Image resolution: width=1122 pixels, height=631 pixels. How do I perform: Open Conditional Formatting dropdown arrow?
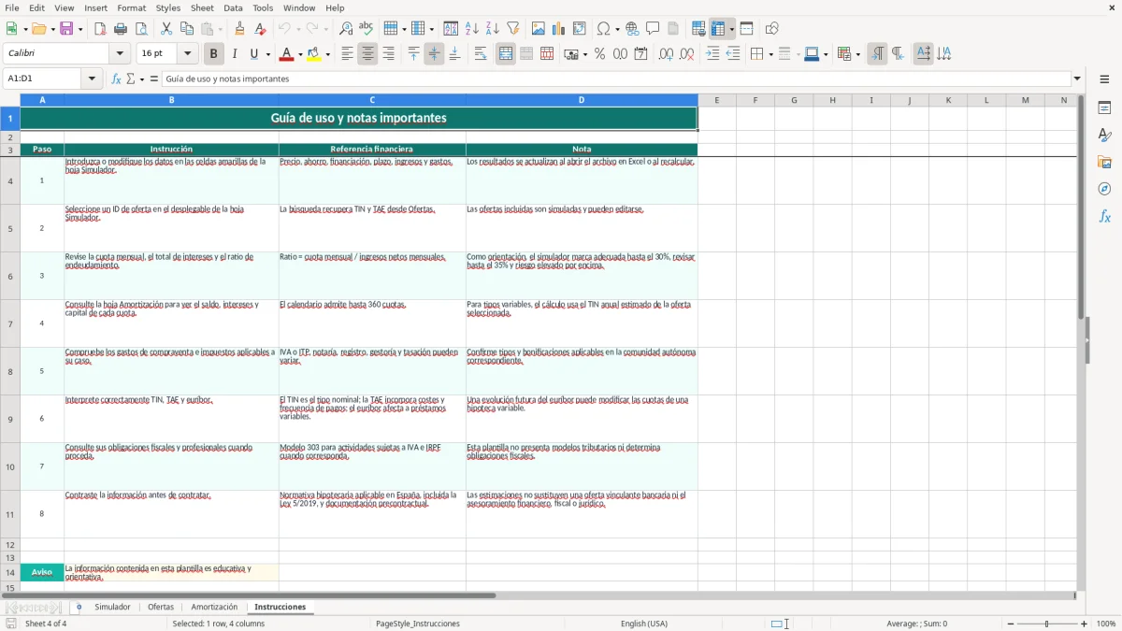coord(857,54)
